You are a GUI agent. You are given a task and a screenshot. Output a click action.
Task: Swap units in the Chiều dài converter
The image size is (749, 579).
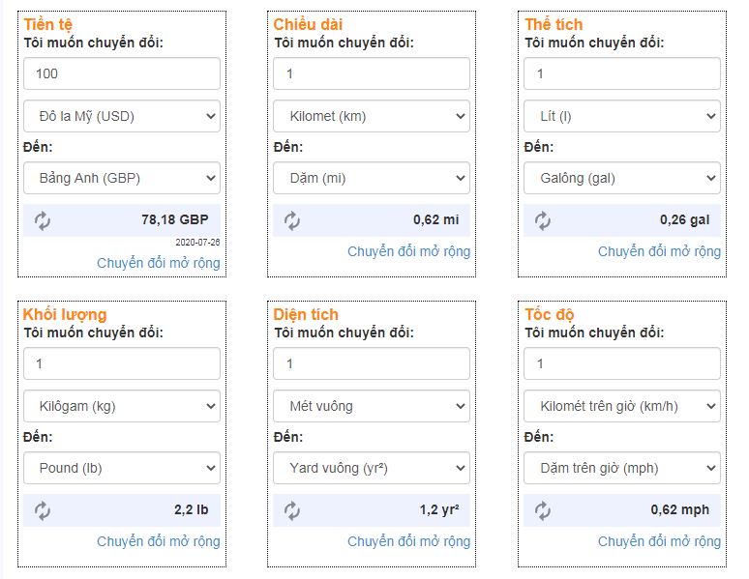tap(292, 221)
